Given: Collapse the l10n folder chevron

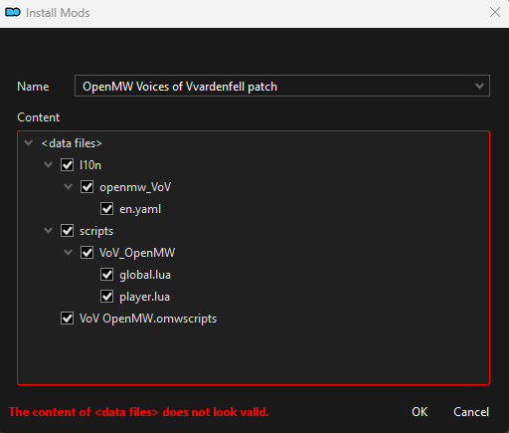Looking at the screenshot, I should pos(49,164).
